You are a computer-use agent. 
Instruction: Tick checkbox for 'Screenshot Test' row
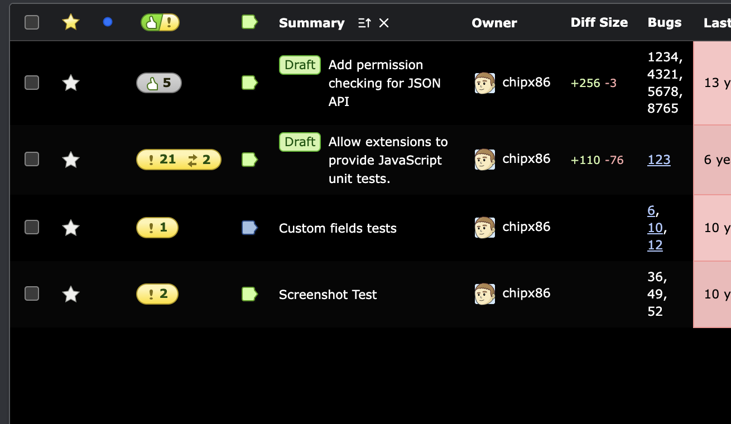[32, 293]
